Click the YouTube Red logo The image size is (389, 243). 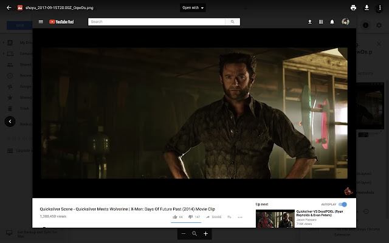coord(61,22)
